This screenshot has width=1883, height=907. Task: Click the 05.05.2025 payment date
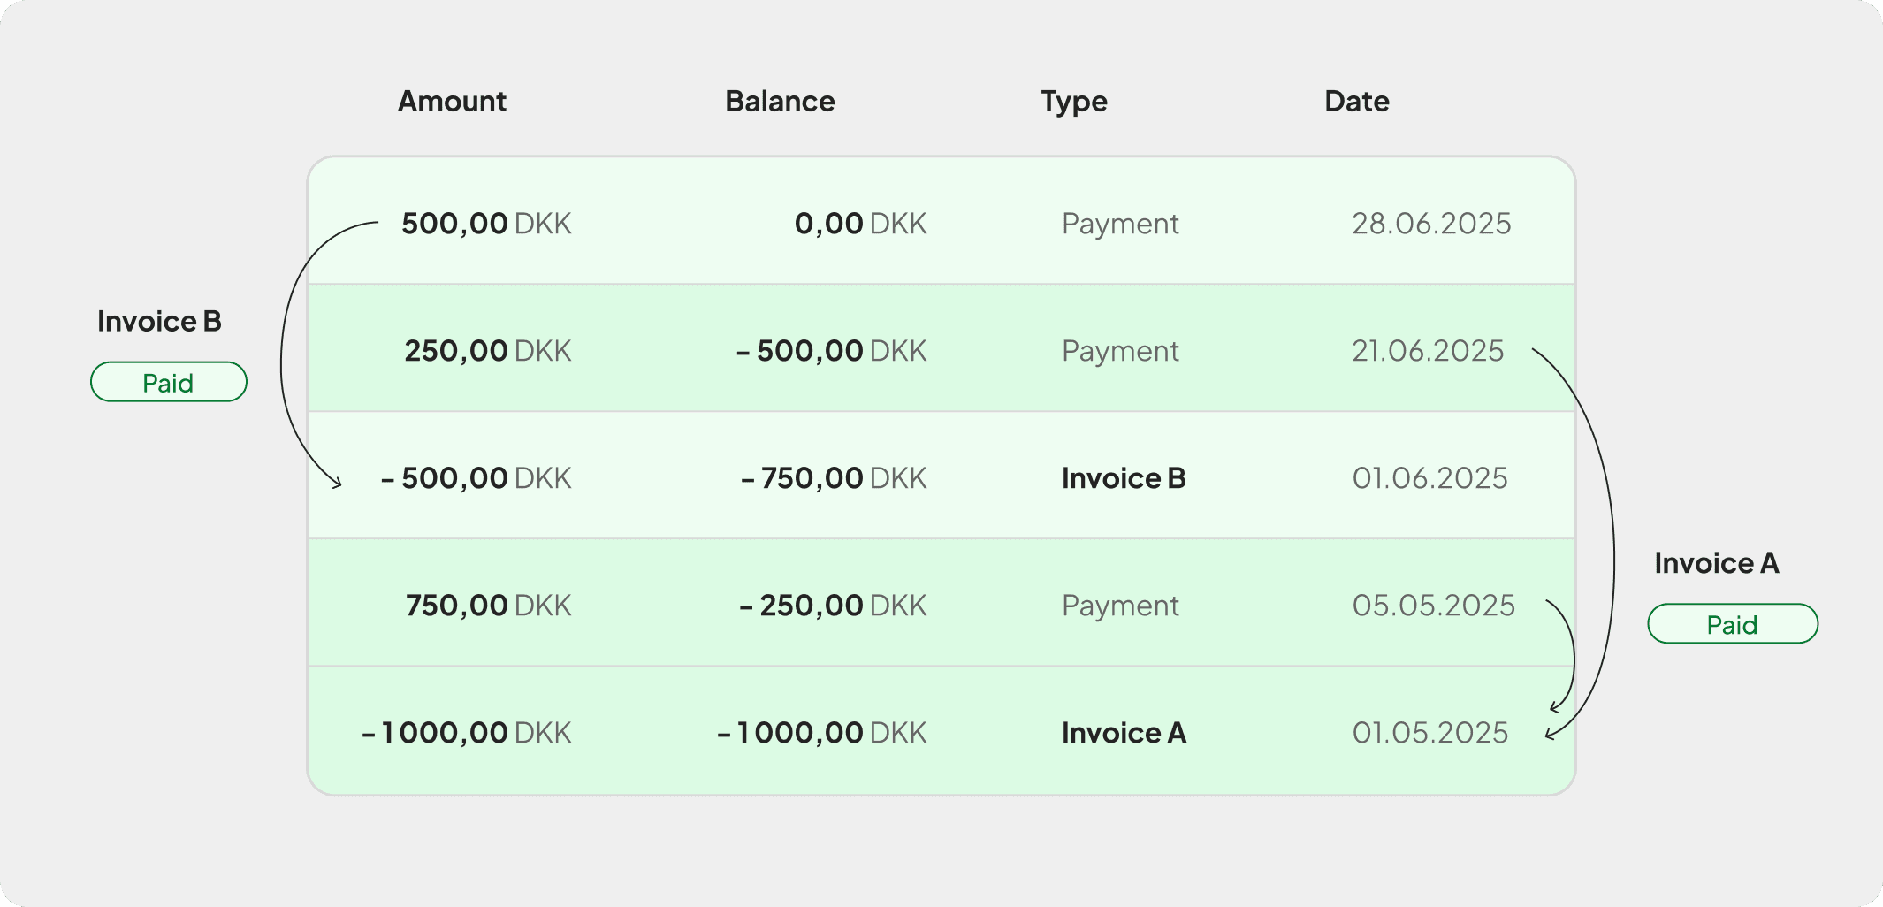(x=1433, y=606)
